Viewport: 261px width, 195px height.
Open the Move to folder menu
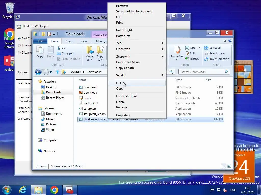click(x=89, y=53)
